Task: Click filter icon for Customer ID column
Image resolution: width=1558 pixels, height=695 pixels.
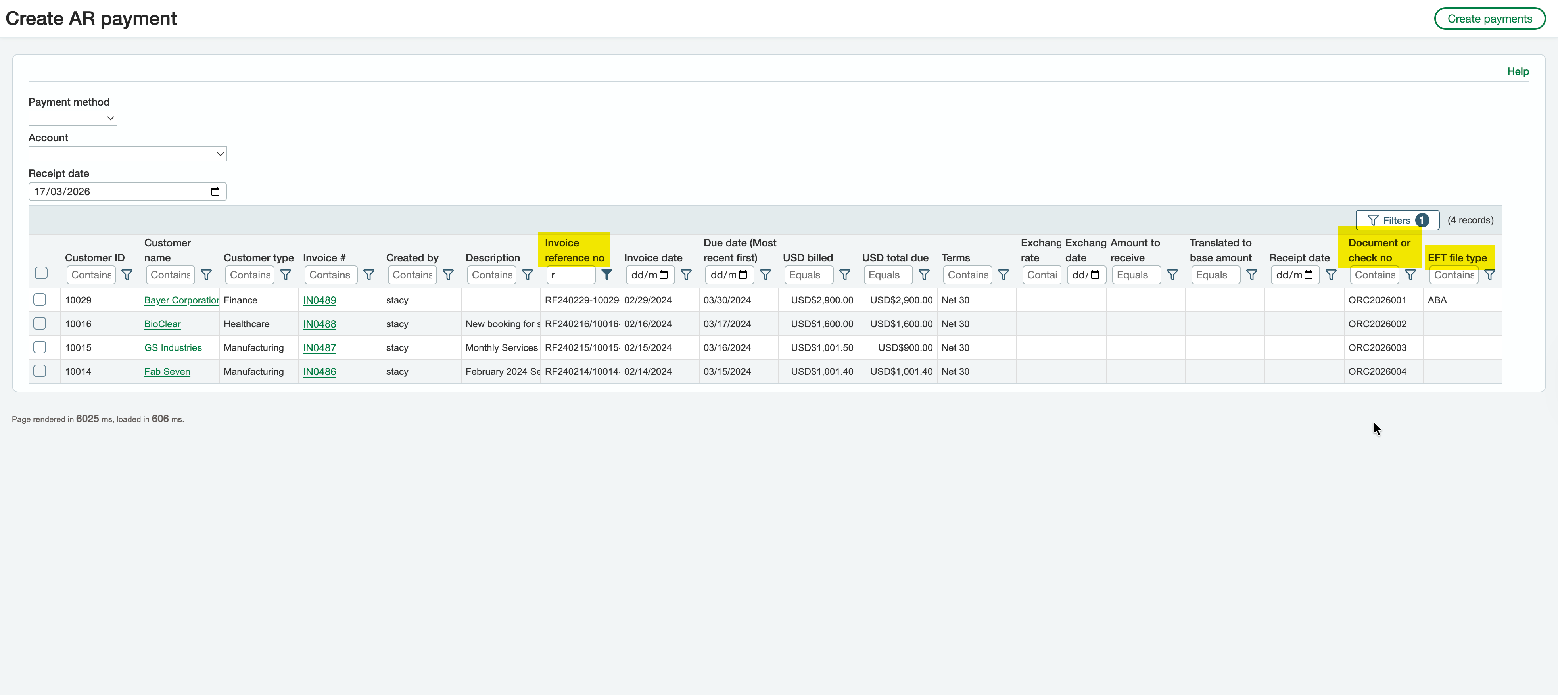Action: tap(127, 275)
